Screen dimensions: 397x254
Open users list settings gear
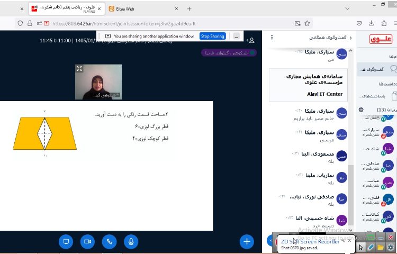pyautogui.click(x=361, y=110)
